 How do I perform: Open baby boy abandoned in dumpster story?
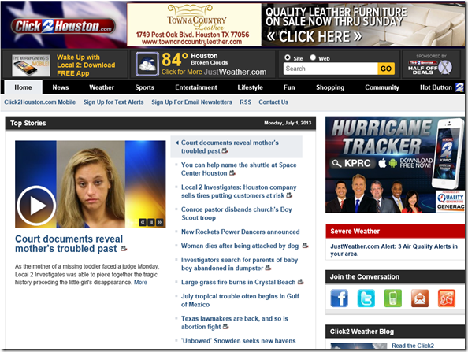click(240, 264)
